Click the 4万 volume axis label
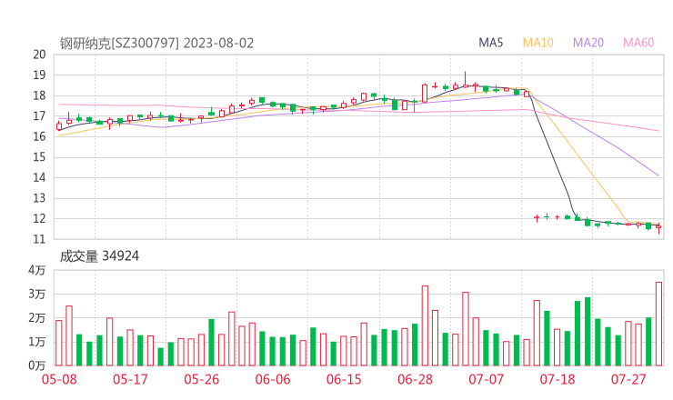 point(36,270)
